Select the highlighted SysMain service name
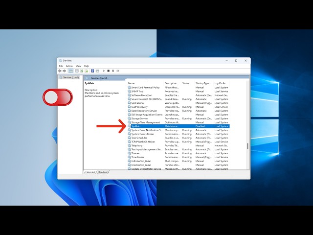313x235 pixels. click(136, 126)
